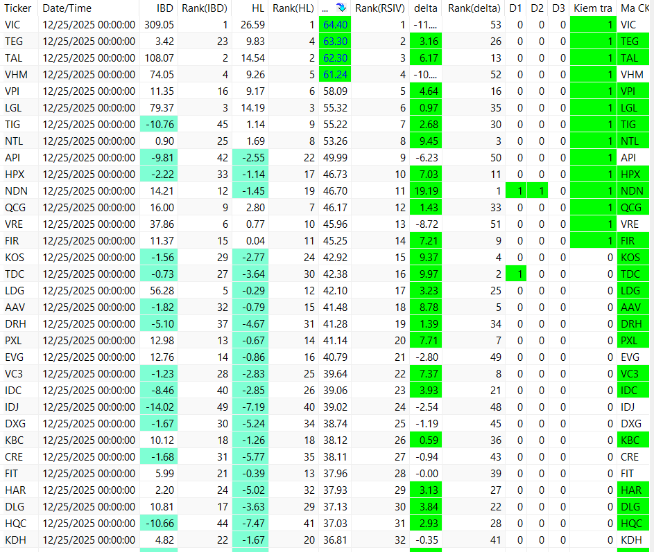654x552 pixels.
Task: Click the D3 column header
Action: [558, 8]
